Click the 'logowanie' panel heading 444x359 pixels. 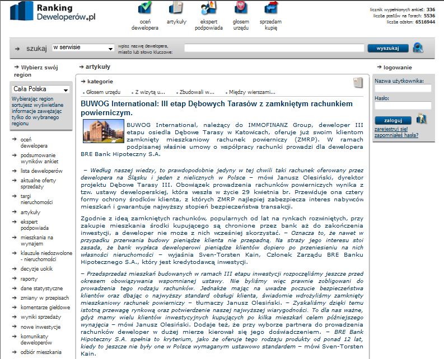(x=398, y=67)
